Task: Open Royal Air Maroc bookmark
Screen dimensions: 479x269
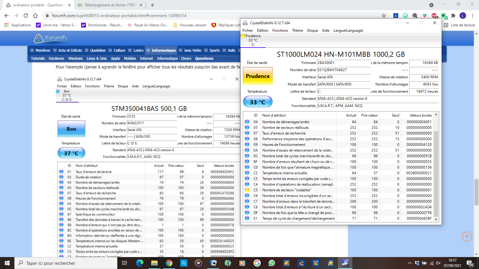Action: point(148,25)
